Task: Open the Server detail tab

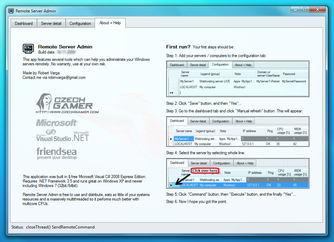Action: (51, 23)
